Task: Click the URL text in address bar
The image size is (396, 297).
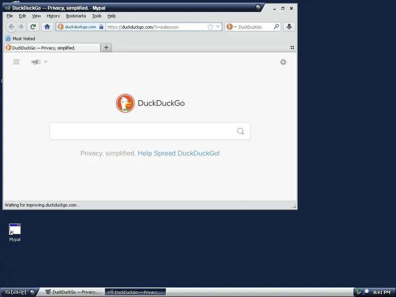Action: [143, 27]
